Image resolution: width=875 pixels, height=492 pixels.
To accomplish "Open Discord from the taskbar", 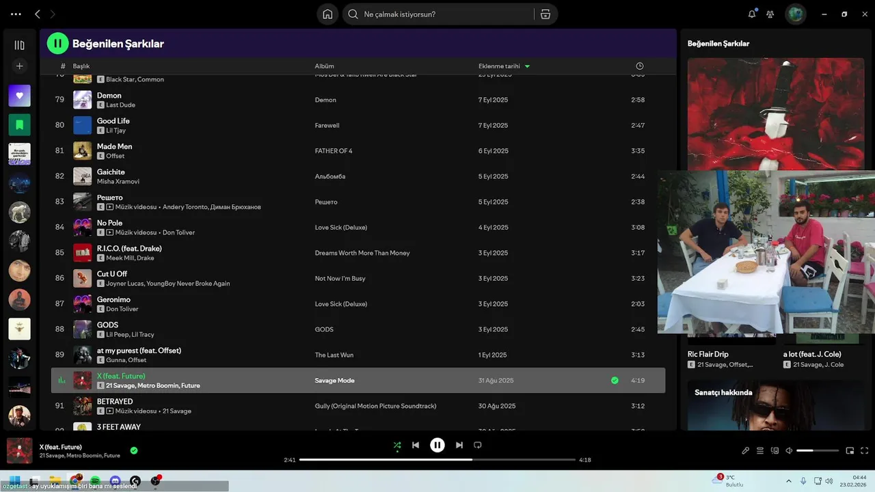I will tap(116, 481).
